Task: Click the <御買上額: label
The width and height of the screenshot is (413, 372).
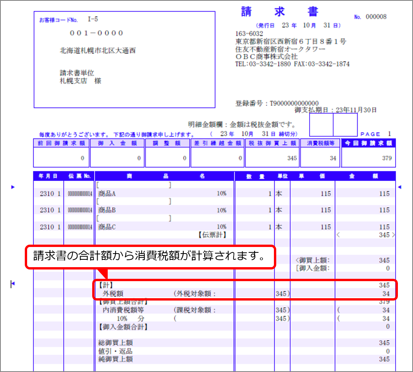Action: coord(313,260)
